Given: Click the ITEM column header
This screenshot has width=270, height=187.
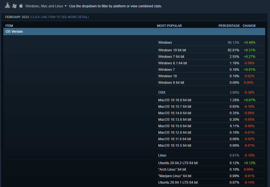Looking at the screenshot, I should (9, 26).
